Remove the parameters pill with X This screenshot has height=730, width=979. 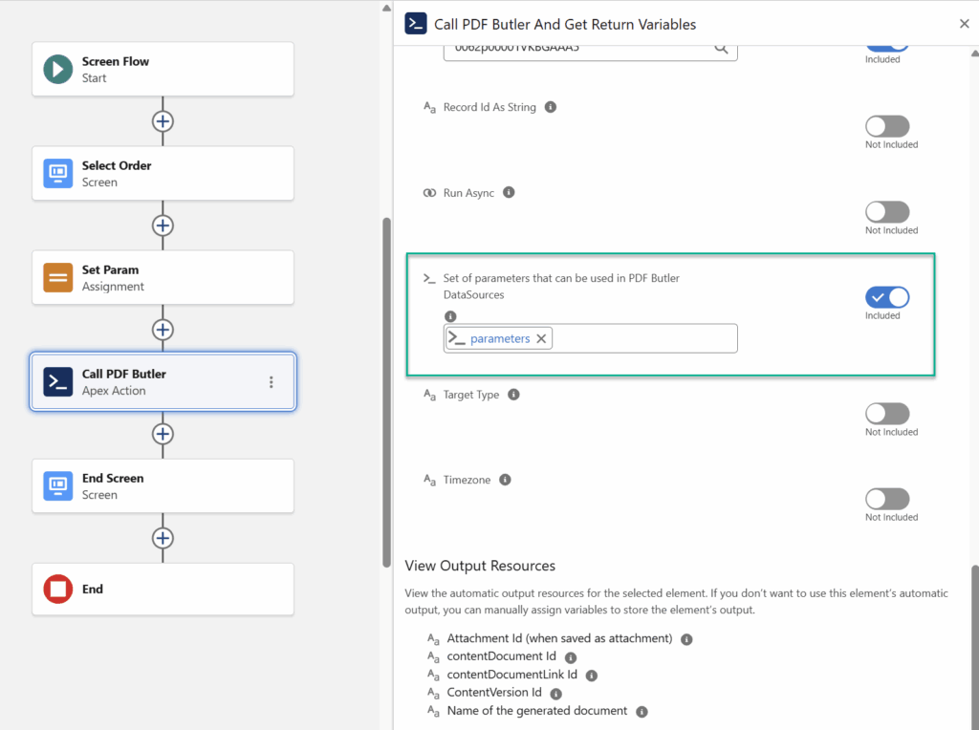(541, 338)
